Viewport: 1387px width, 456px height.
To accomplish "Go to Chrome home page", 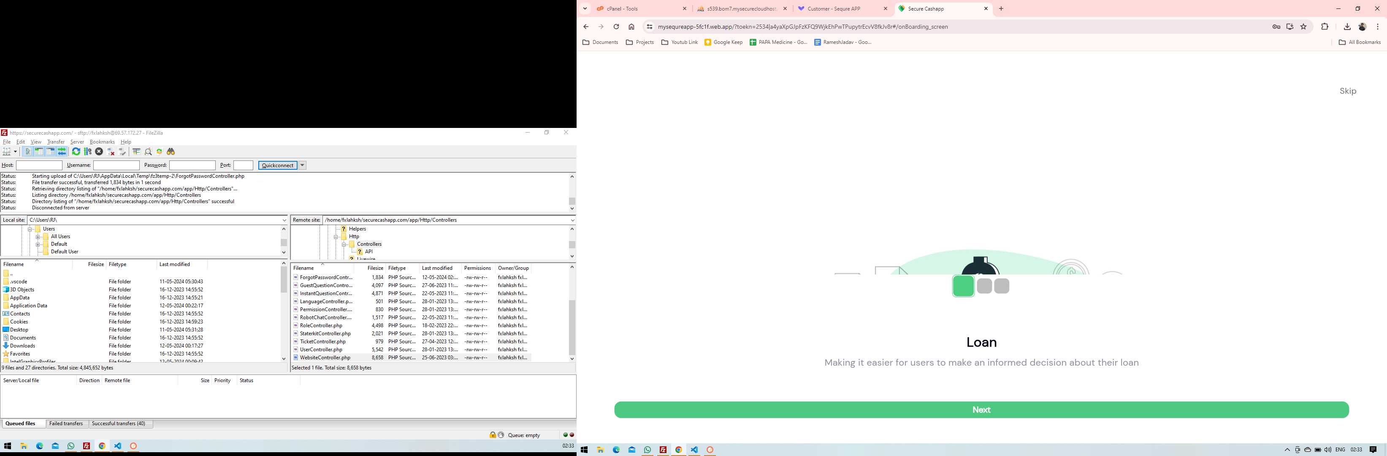I will pyautogui.click(x=631, y=27).
